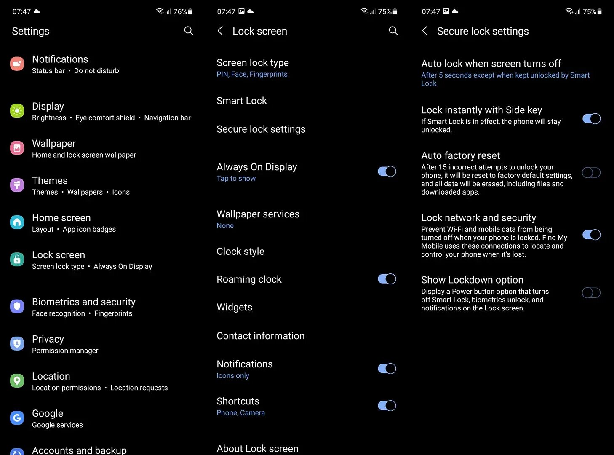Open the Notifications settings icon
This screenshot has height=455, width=614.
(17, 64)
